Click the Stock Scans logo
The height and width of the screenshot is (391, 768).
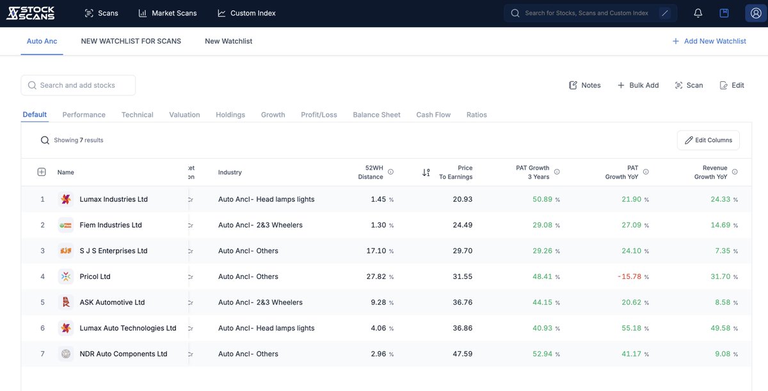click(30, 13)
